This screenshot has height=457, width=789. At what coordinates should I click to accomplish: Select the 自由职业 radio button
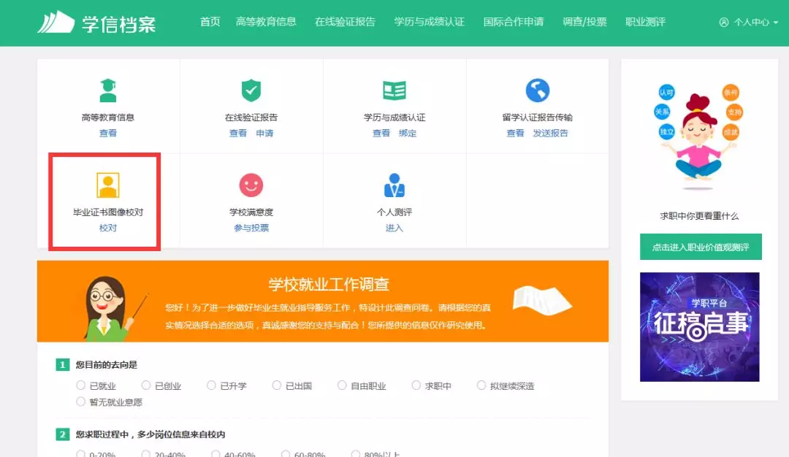343,385
